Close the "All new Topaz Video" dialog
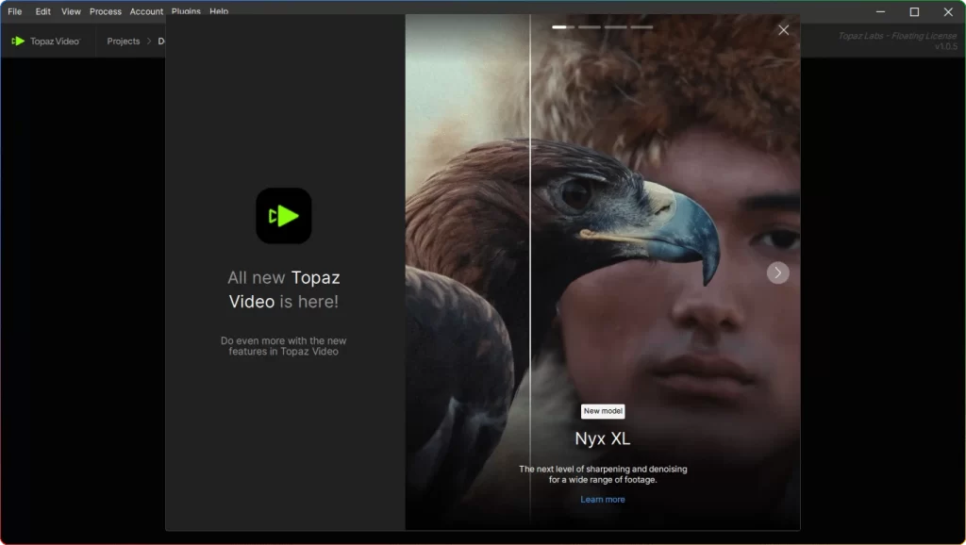Image resolution: width=966 pixels, height=545 pixels. [783, 29]
